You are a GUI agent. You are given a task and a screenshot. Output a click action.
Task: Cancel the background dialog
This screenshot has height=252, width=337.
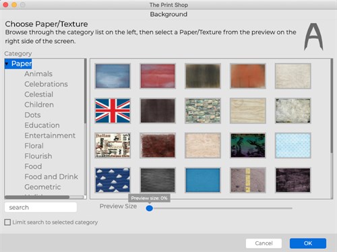(264, 243)
